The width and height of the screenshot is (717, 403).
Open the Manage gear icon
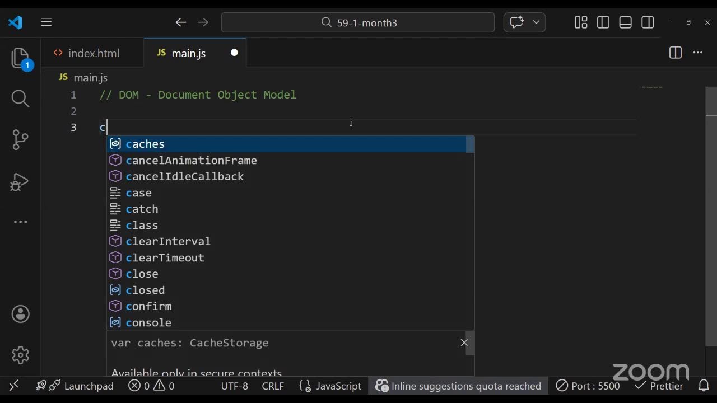pyautogui.click(x=21, y=355)
